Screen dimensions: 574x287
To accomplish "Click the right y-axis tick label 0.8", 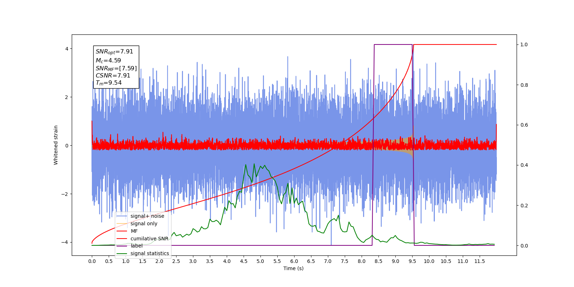I will (x=524, y=85).
